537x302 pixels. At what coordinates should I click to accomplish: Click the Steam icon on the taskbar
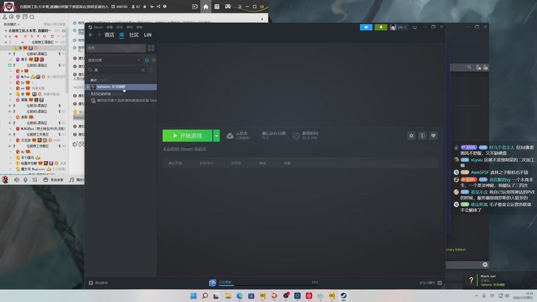click(x=344, y=296)
